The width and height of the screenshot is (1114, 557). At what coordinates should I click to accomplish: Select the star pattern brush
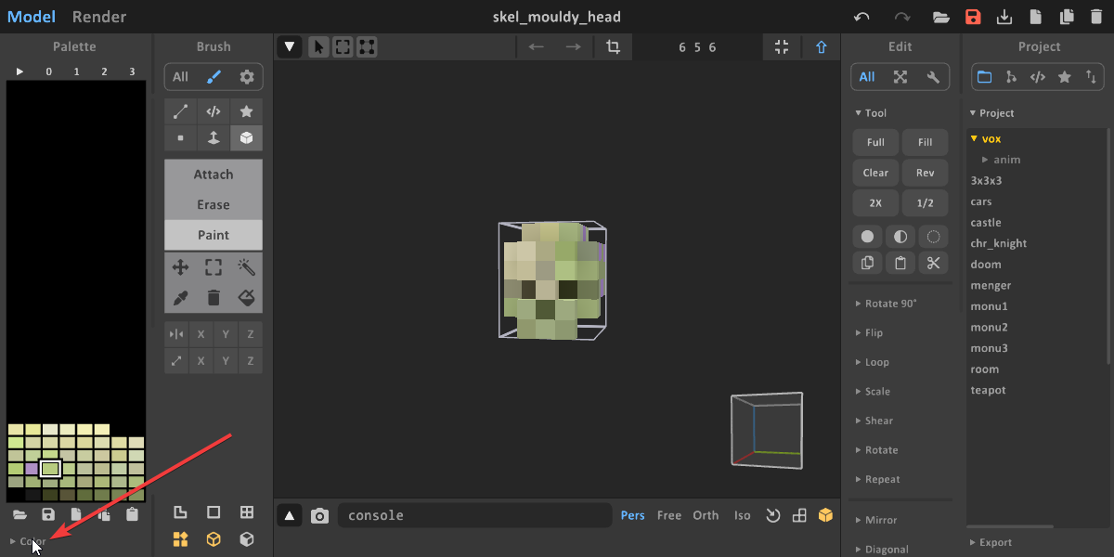[246, 111]
